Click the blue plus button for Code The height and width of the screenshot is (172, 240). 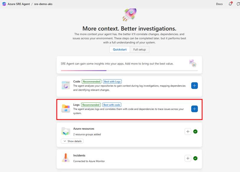[194, 85]
